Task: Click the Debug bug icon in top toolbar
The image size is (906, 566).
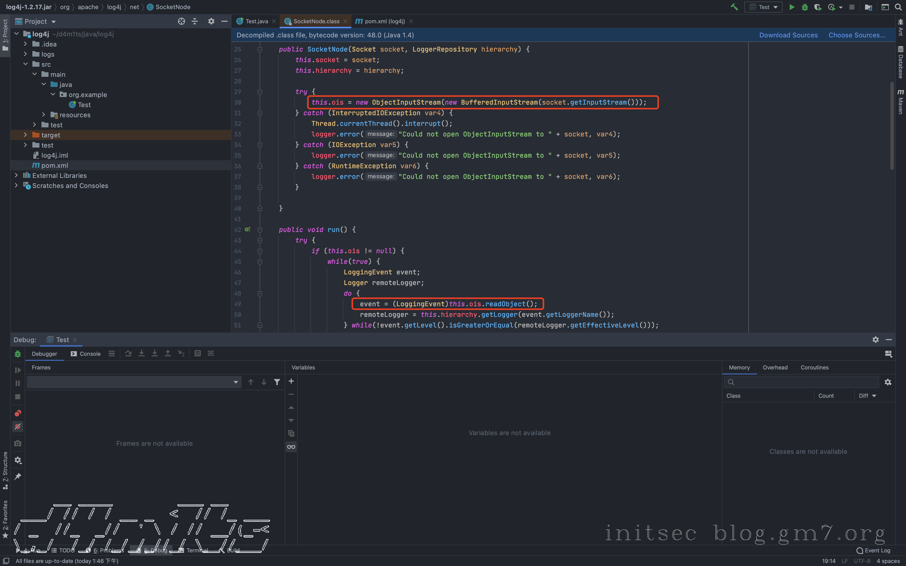Action: point(805,7)
